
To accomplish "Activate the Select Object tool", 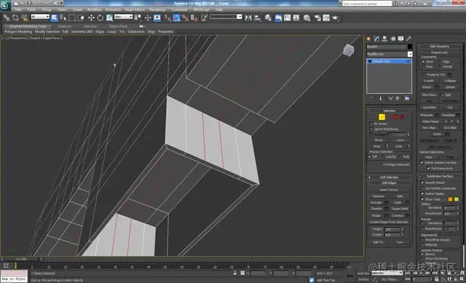I will coord(54,17).
